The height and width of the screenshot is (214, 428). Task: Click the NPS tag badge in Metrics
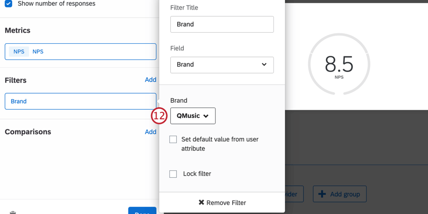(x=19, y=51)
